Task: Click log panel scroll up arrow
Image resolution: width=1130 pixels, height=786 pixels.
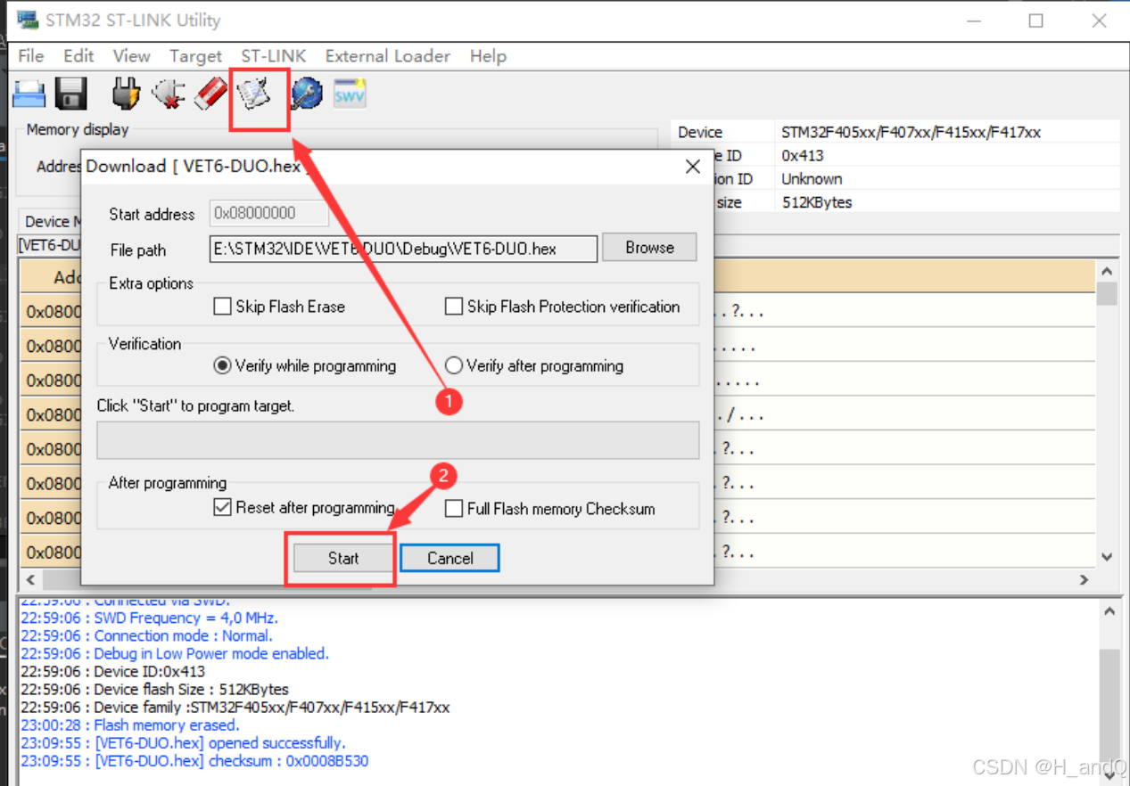Action: pos(1109,612)
